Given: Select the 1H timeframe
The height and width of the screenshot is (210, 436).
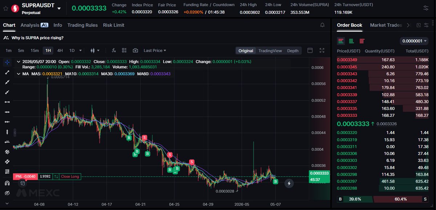Looking at the screenshot, I should tap(48, 50).
